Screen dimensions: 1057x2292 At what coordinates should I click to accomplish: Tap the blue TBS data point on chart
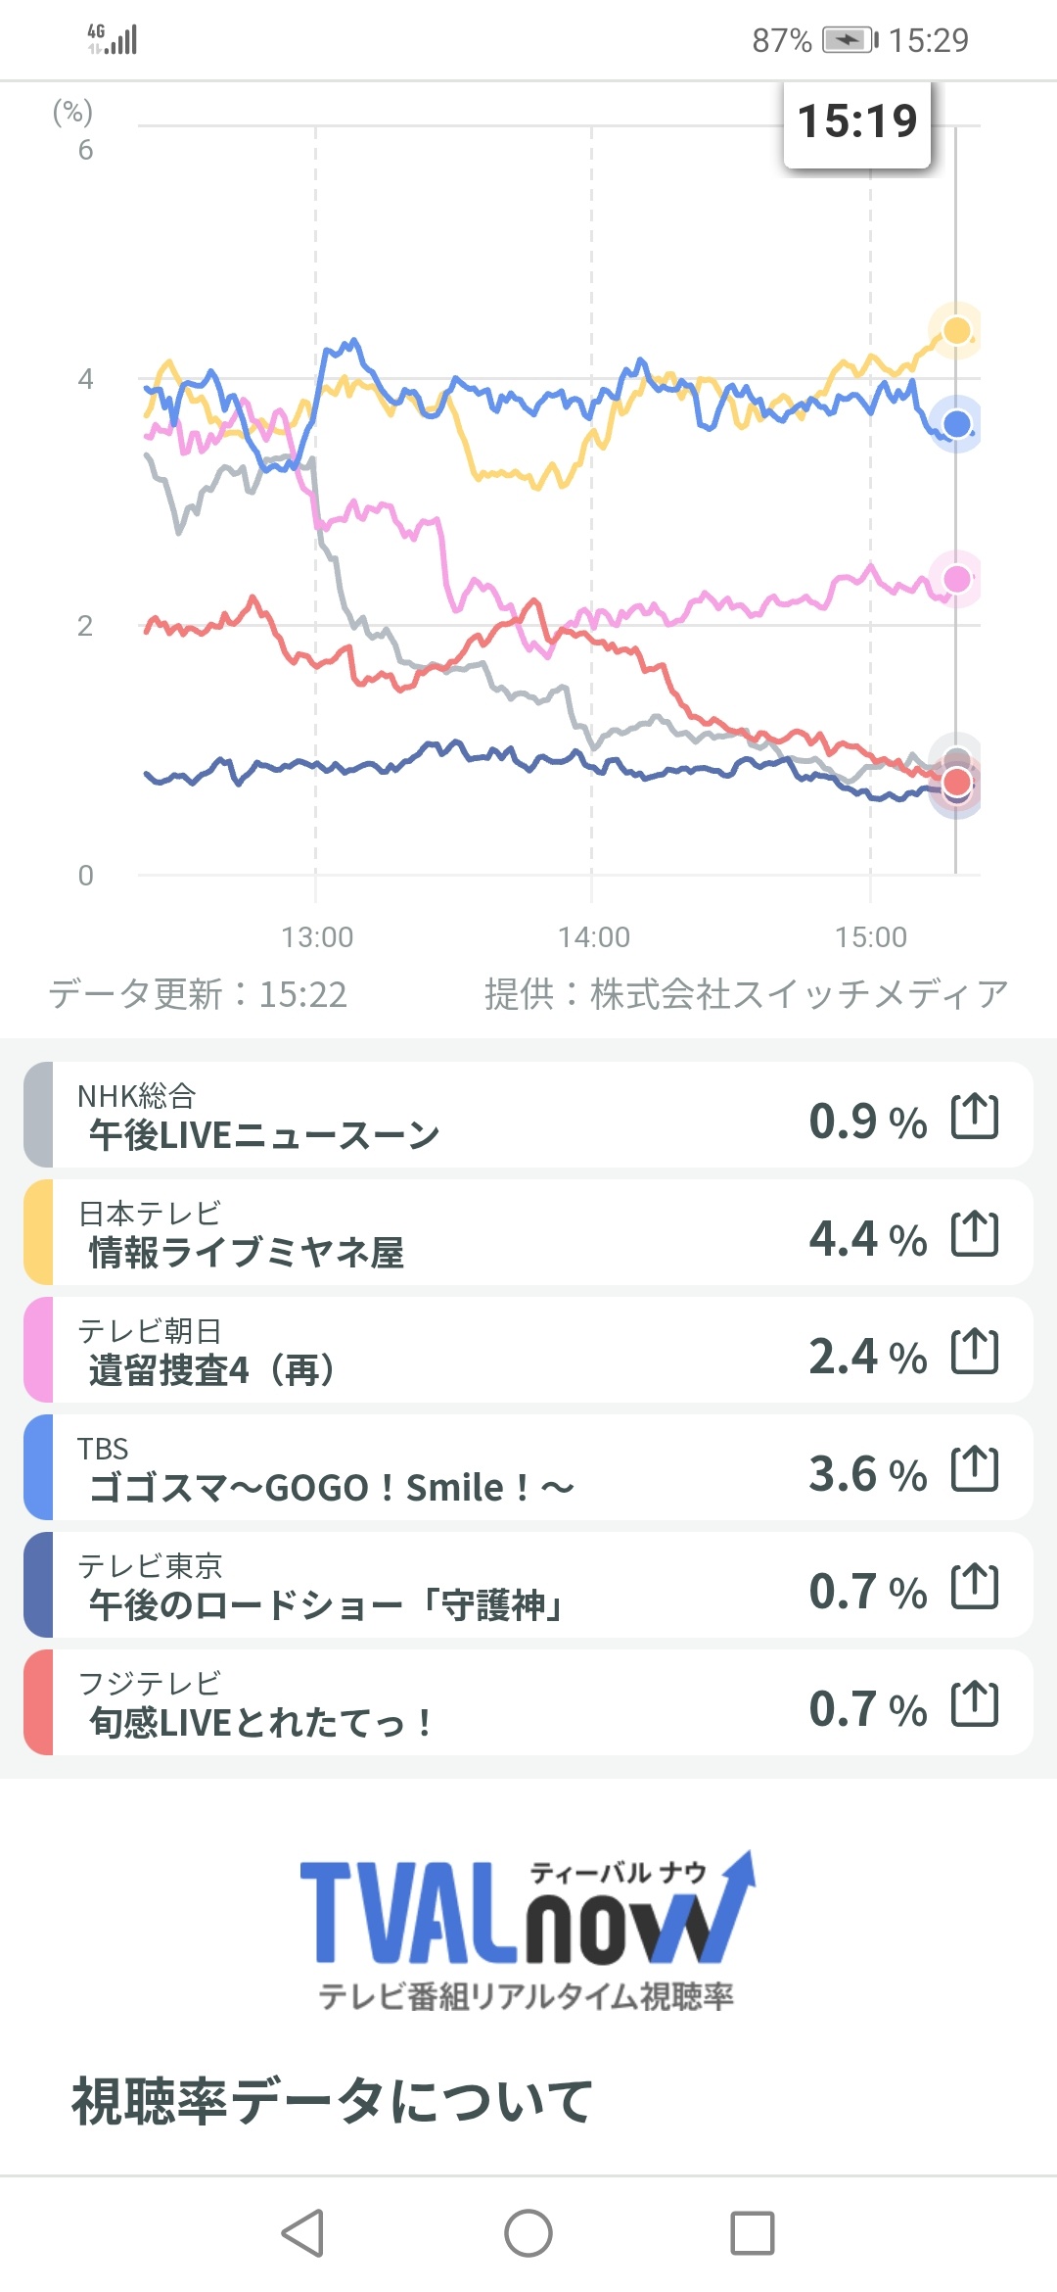(x=956, y=424)
